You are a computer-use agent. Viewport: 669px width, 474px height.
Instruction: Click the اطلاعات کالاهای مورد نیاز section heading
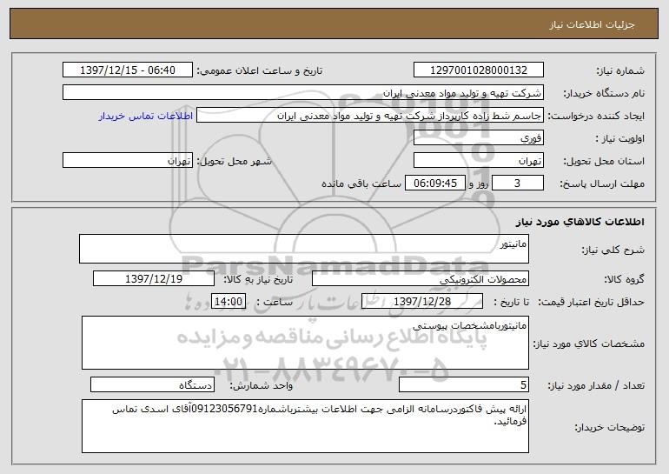click(x=580, y=222)
